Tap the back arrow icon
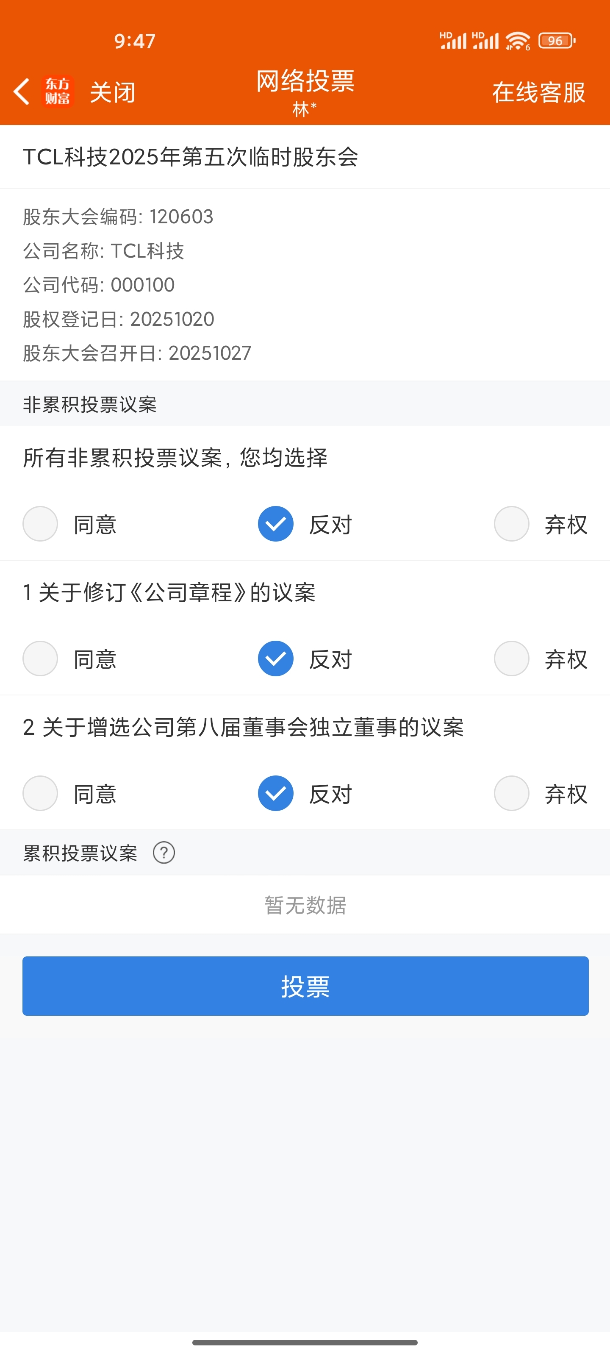Screen dimensions: 610x1356 [x=22, y=92]
